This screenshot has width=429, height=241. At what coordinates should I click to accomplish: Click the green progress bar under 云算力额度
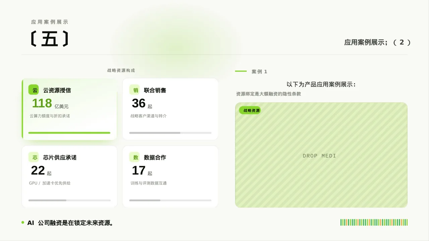pos(69,133)
